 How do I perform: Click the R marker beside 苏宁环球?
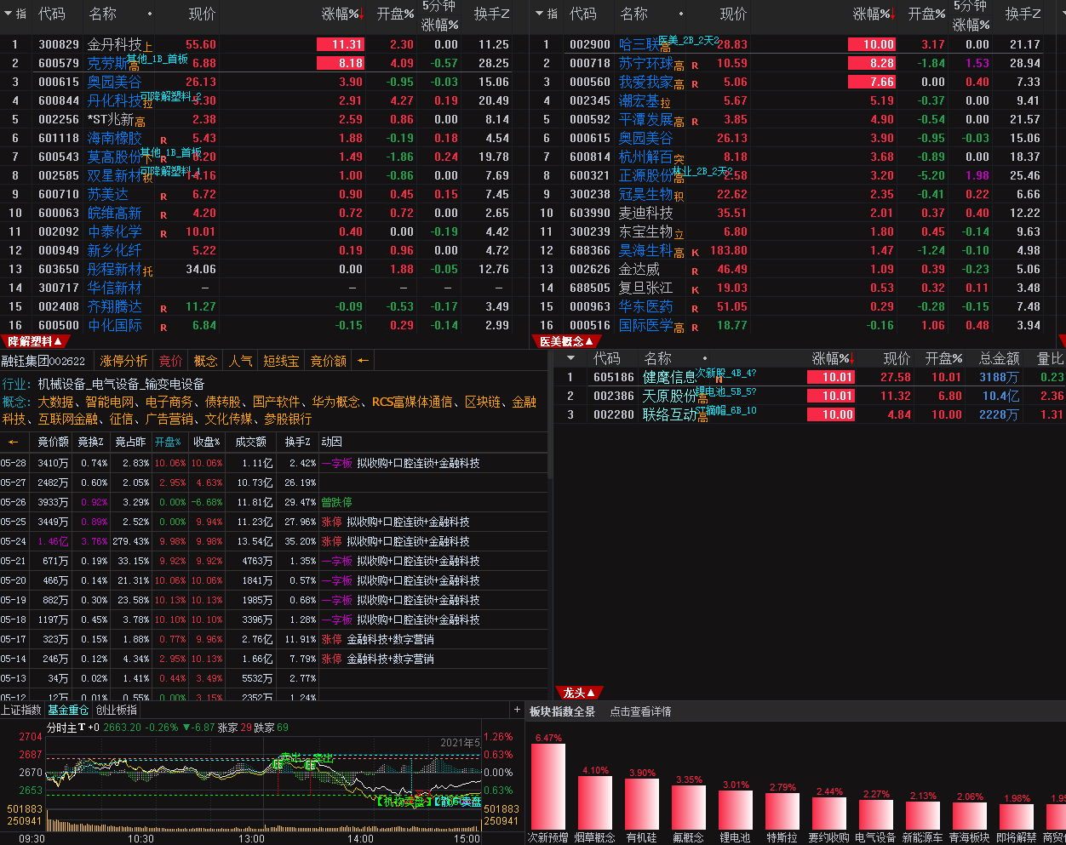point(695,66)
